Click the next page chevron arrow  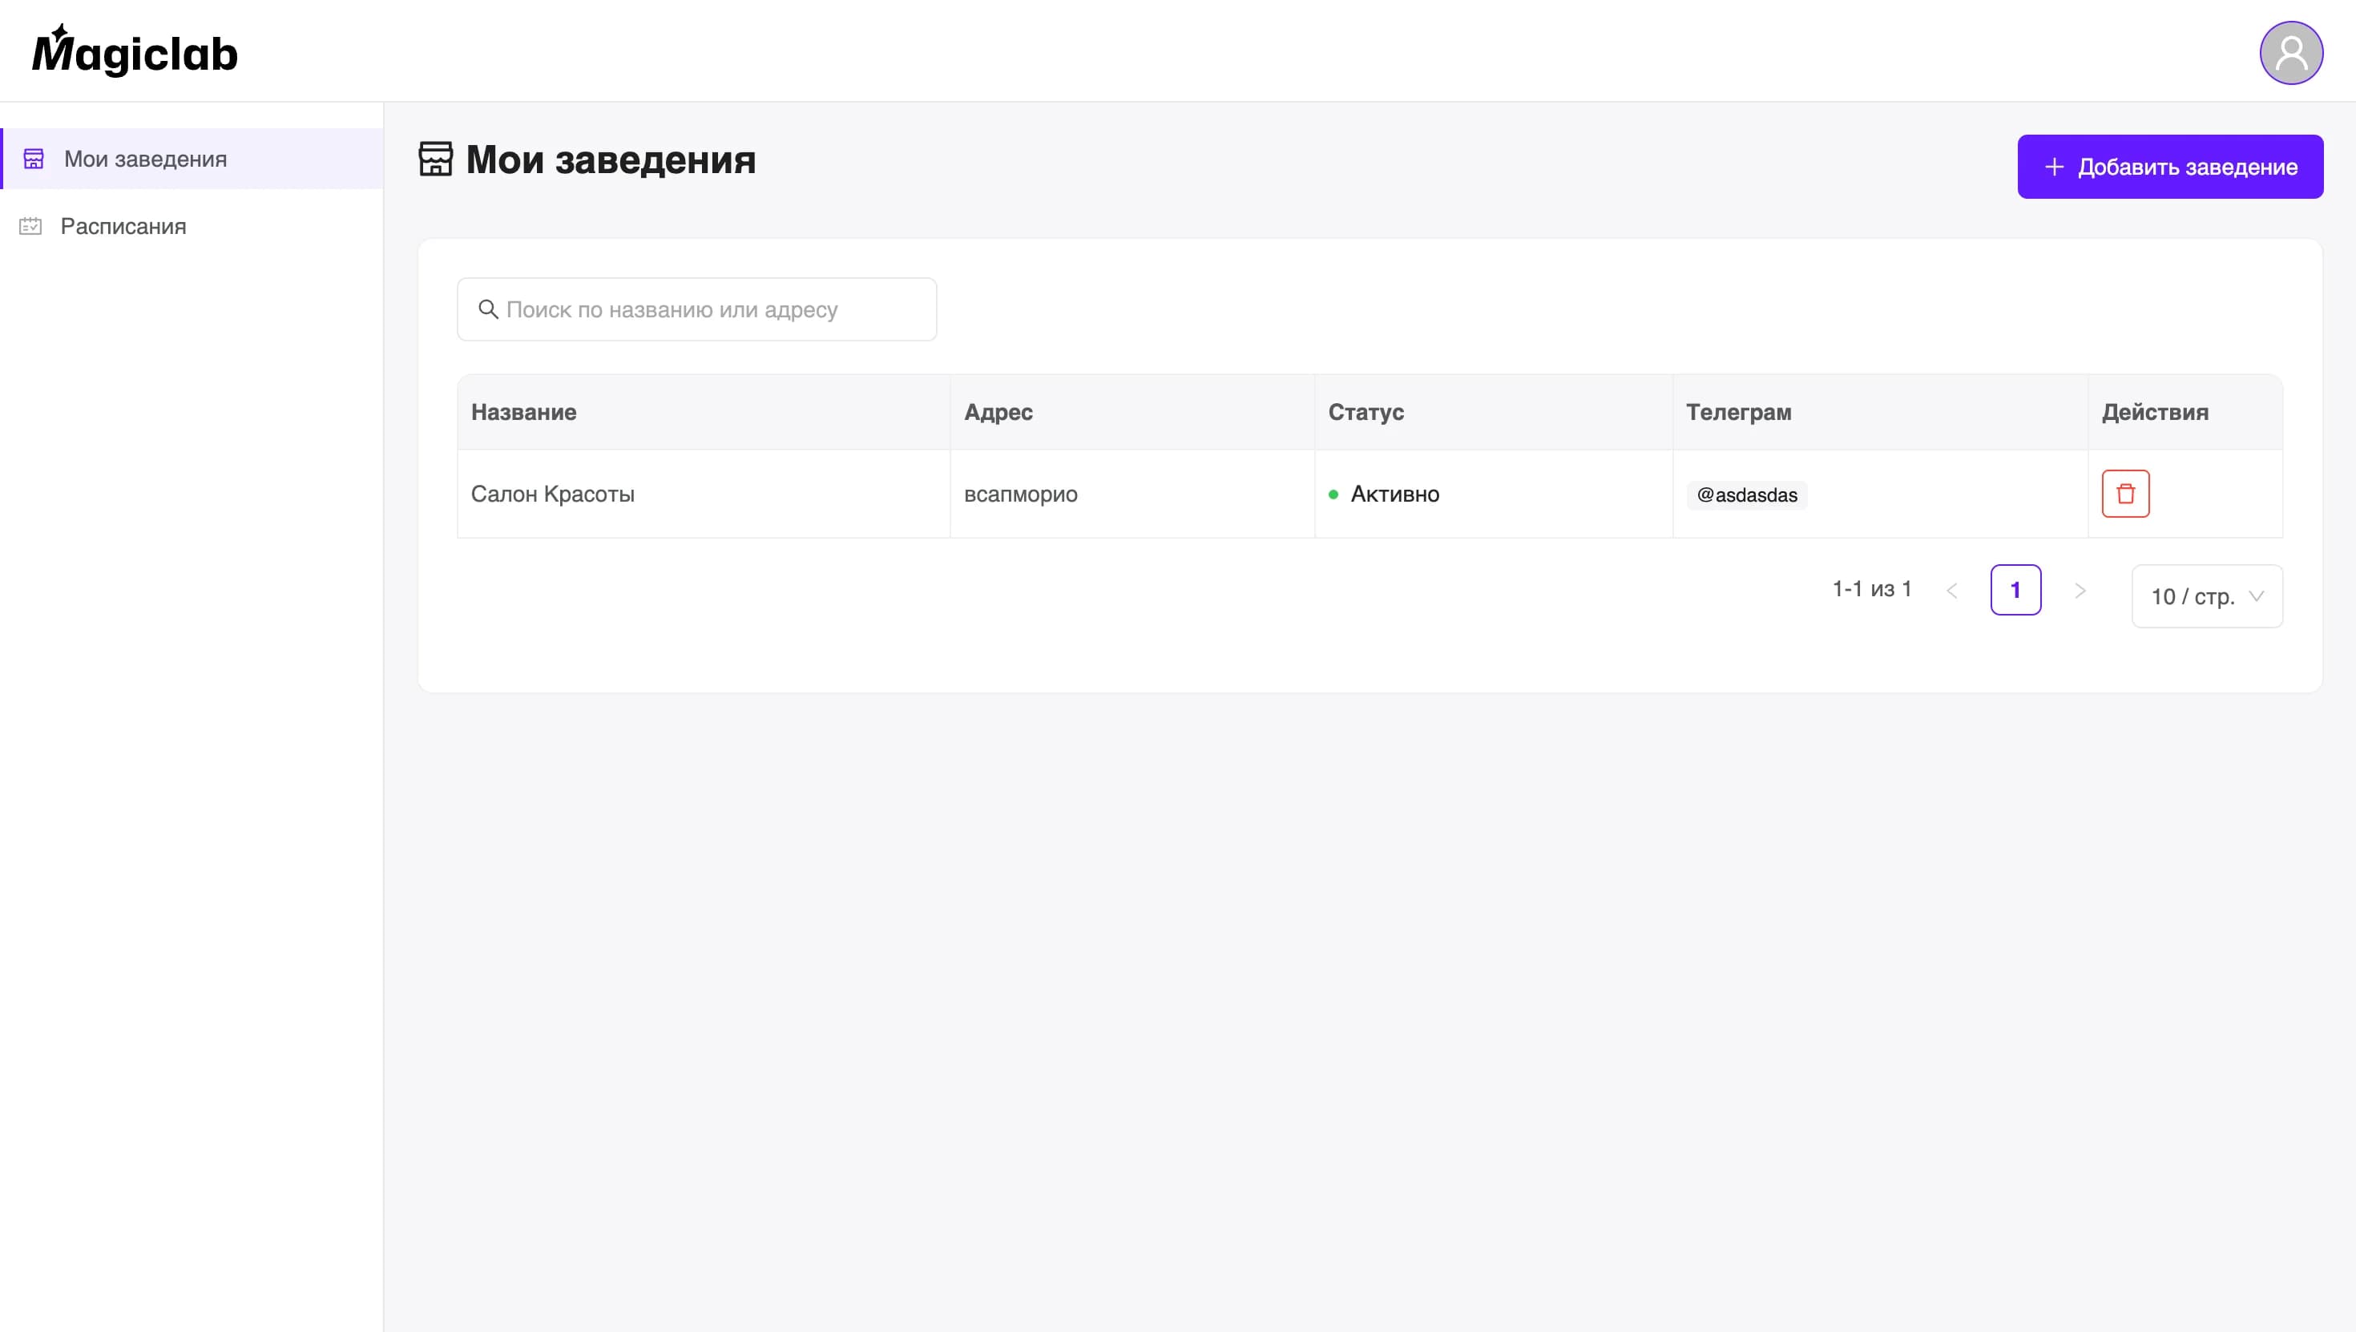[2080, 590]
